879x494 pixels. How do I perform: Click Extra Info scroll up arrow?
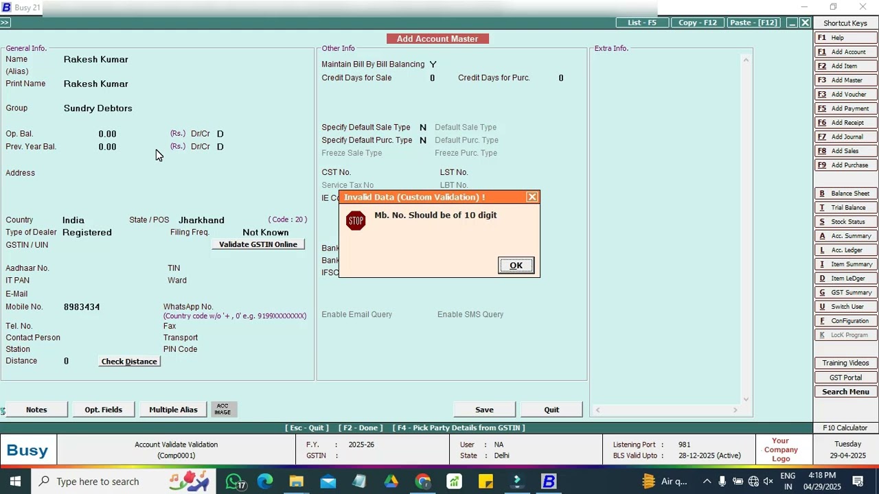pyautogui.click(x=746, y=60)
